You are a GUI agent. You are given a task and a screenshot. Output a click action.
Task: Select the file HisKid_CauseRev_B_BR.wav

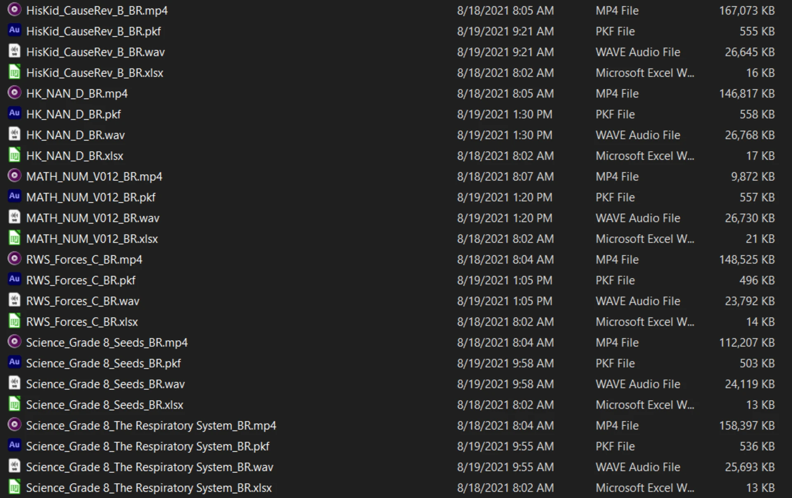click(95, 52)
